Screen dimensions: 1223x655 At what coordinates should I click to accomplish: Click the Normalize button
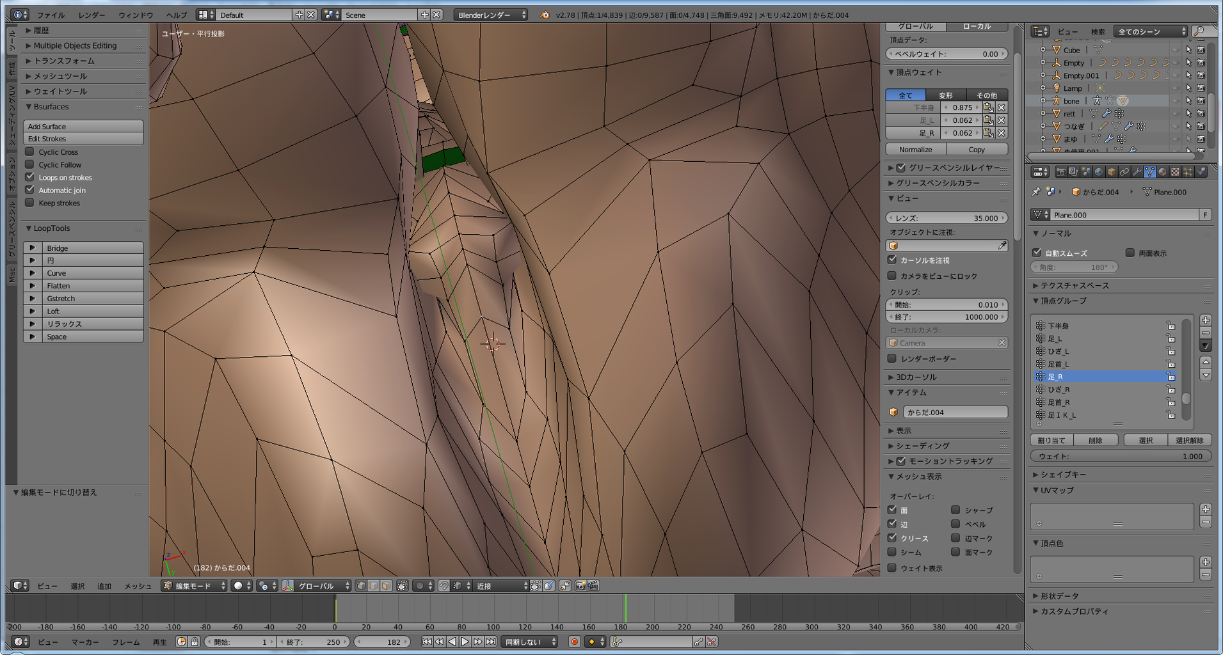915,150
